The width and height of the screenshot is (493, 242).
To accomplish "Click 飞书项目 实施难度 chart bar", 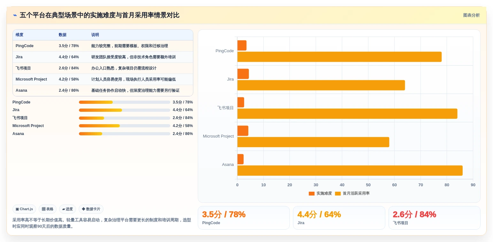I will [241, 102].
